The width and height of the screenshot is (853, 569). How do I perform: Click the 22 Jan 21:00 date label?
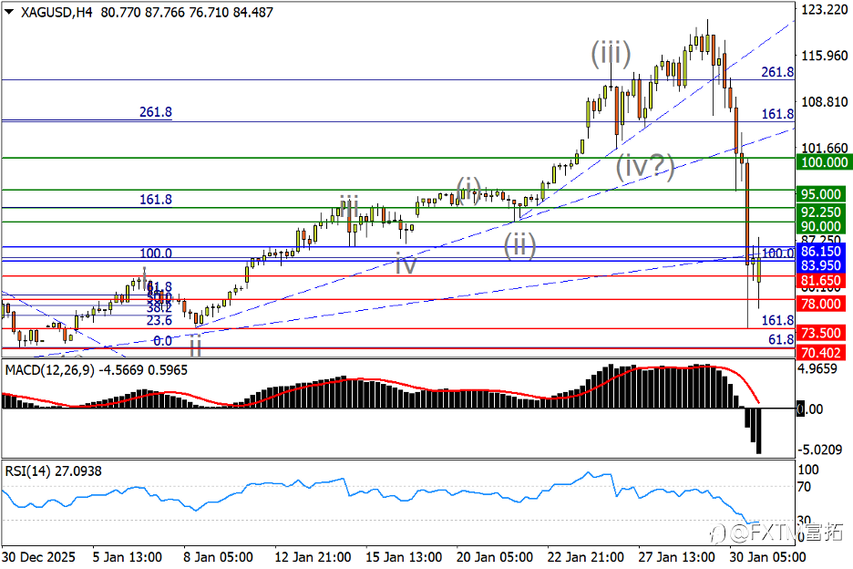(585, 557)
